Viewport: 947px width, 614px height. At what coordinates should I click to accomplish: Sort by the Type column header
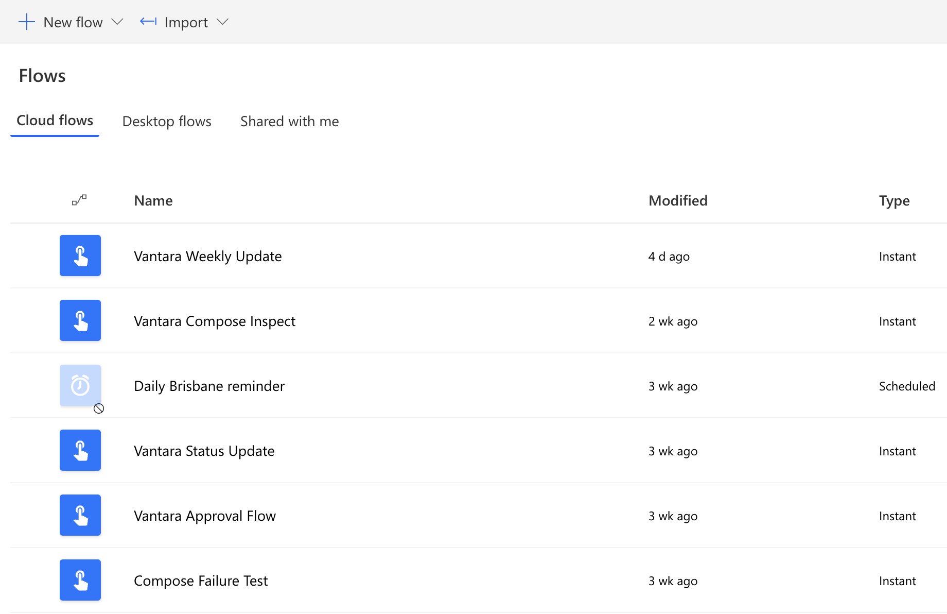tap(894, 201)
